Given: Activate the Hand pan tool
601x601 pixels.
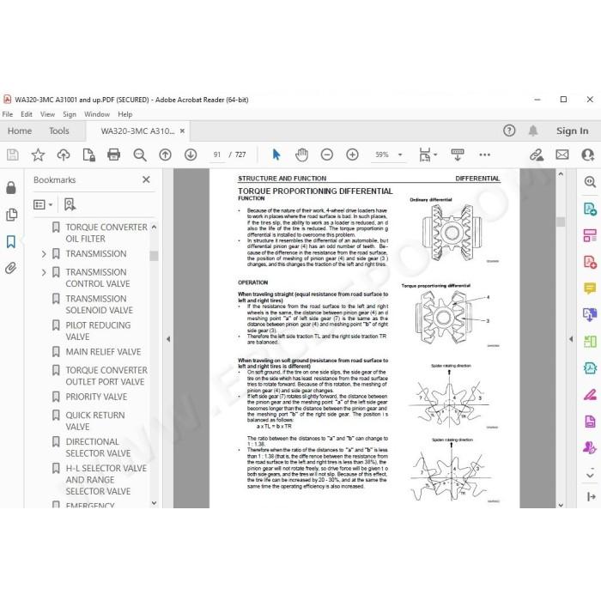Looking at the screenshot, I should click(301, 155).
